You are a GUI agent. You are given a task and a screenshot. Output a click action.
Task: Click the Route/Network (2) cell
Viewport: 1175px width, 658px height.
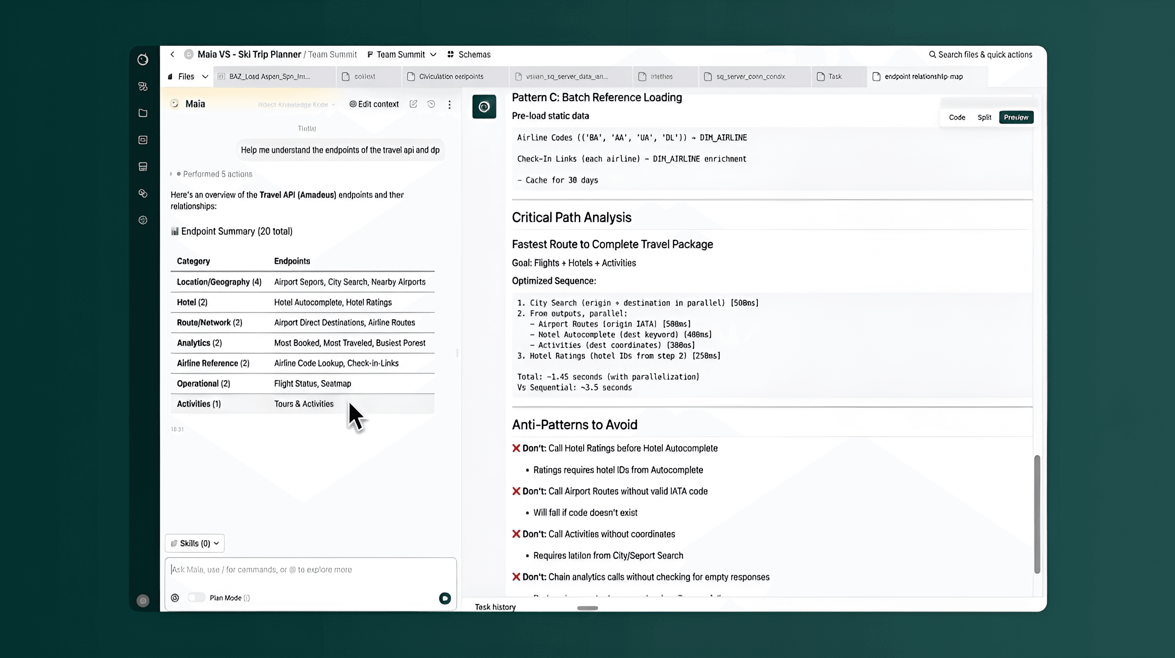[x=209, y=323]
